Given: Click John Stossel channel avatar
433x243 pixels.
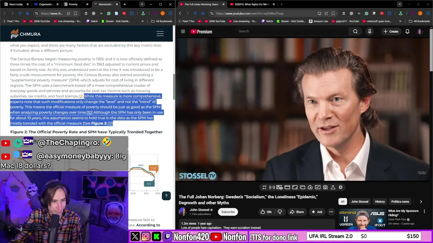Looking at the screenshot, I should click(183, 212).
